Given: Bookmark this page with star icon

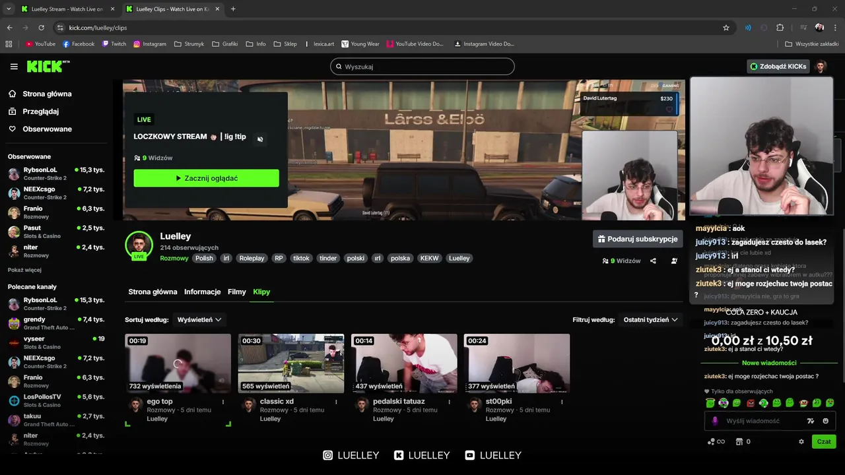Looking at the screenshot, I should click(x=726, y=28).
